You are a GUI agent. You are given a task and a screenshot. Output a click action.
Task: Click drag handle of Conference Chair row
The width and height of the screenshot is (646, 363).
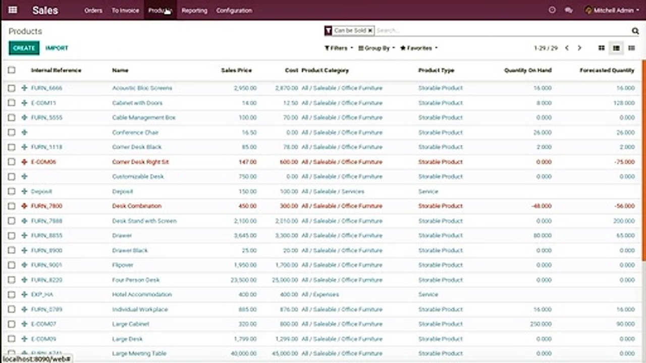click(x=24, y=132)
